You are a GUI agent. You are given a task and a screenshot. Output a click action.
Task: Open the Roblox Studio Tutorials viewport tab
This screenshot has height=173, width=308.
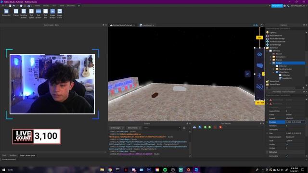(123, 25)
